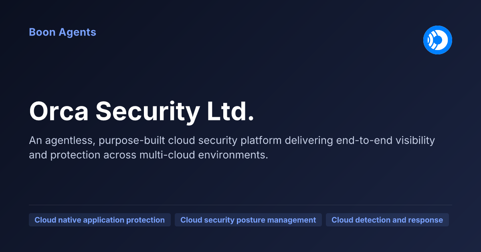The image size is (481, 252).
Task: Click the Orca Security Ltd. heading
Action: point(142,111)
